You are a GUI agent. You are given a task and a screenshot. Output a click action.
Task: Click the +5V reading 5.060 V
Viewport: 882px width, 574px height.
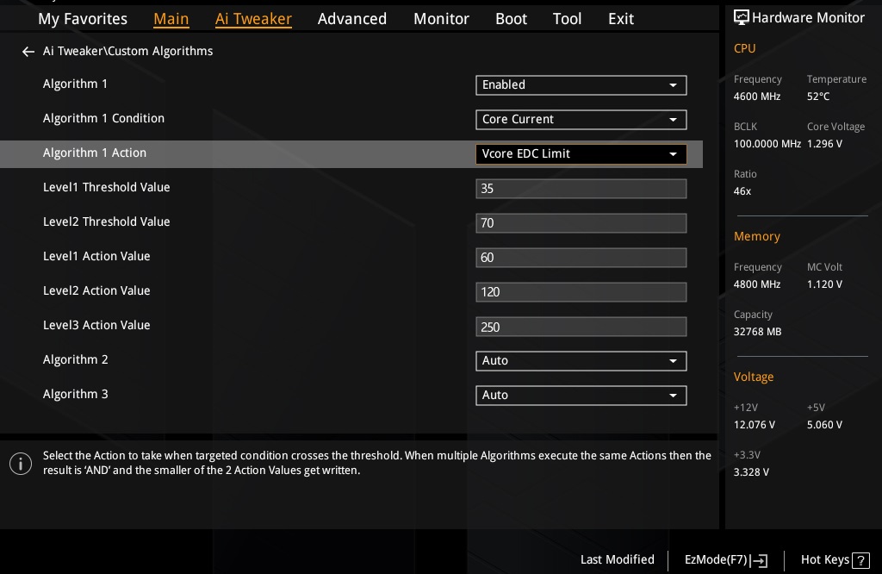[x=824, y=425]
